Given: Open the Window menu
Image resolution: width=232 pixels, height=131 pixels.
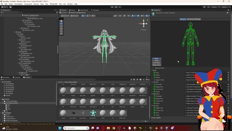Looking at the screenshot, I should [x=70, y=4].
